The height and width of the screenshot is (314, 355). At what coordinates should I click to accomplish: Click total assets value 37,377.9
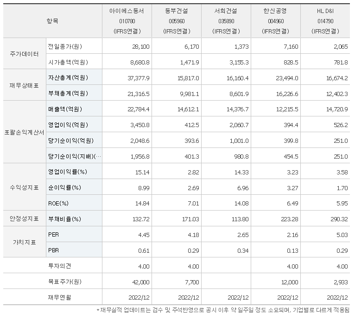(x=138, y=78)
